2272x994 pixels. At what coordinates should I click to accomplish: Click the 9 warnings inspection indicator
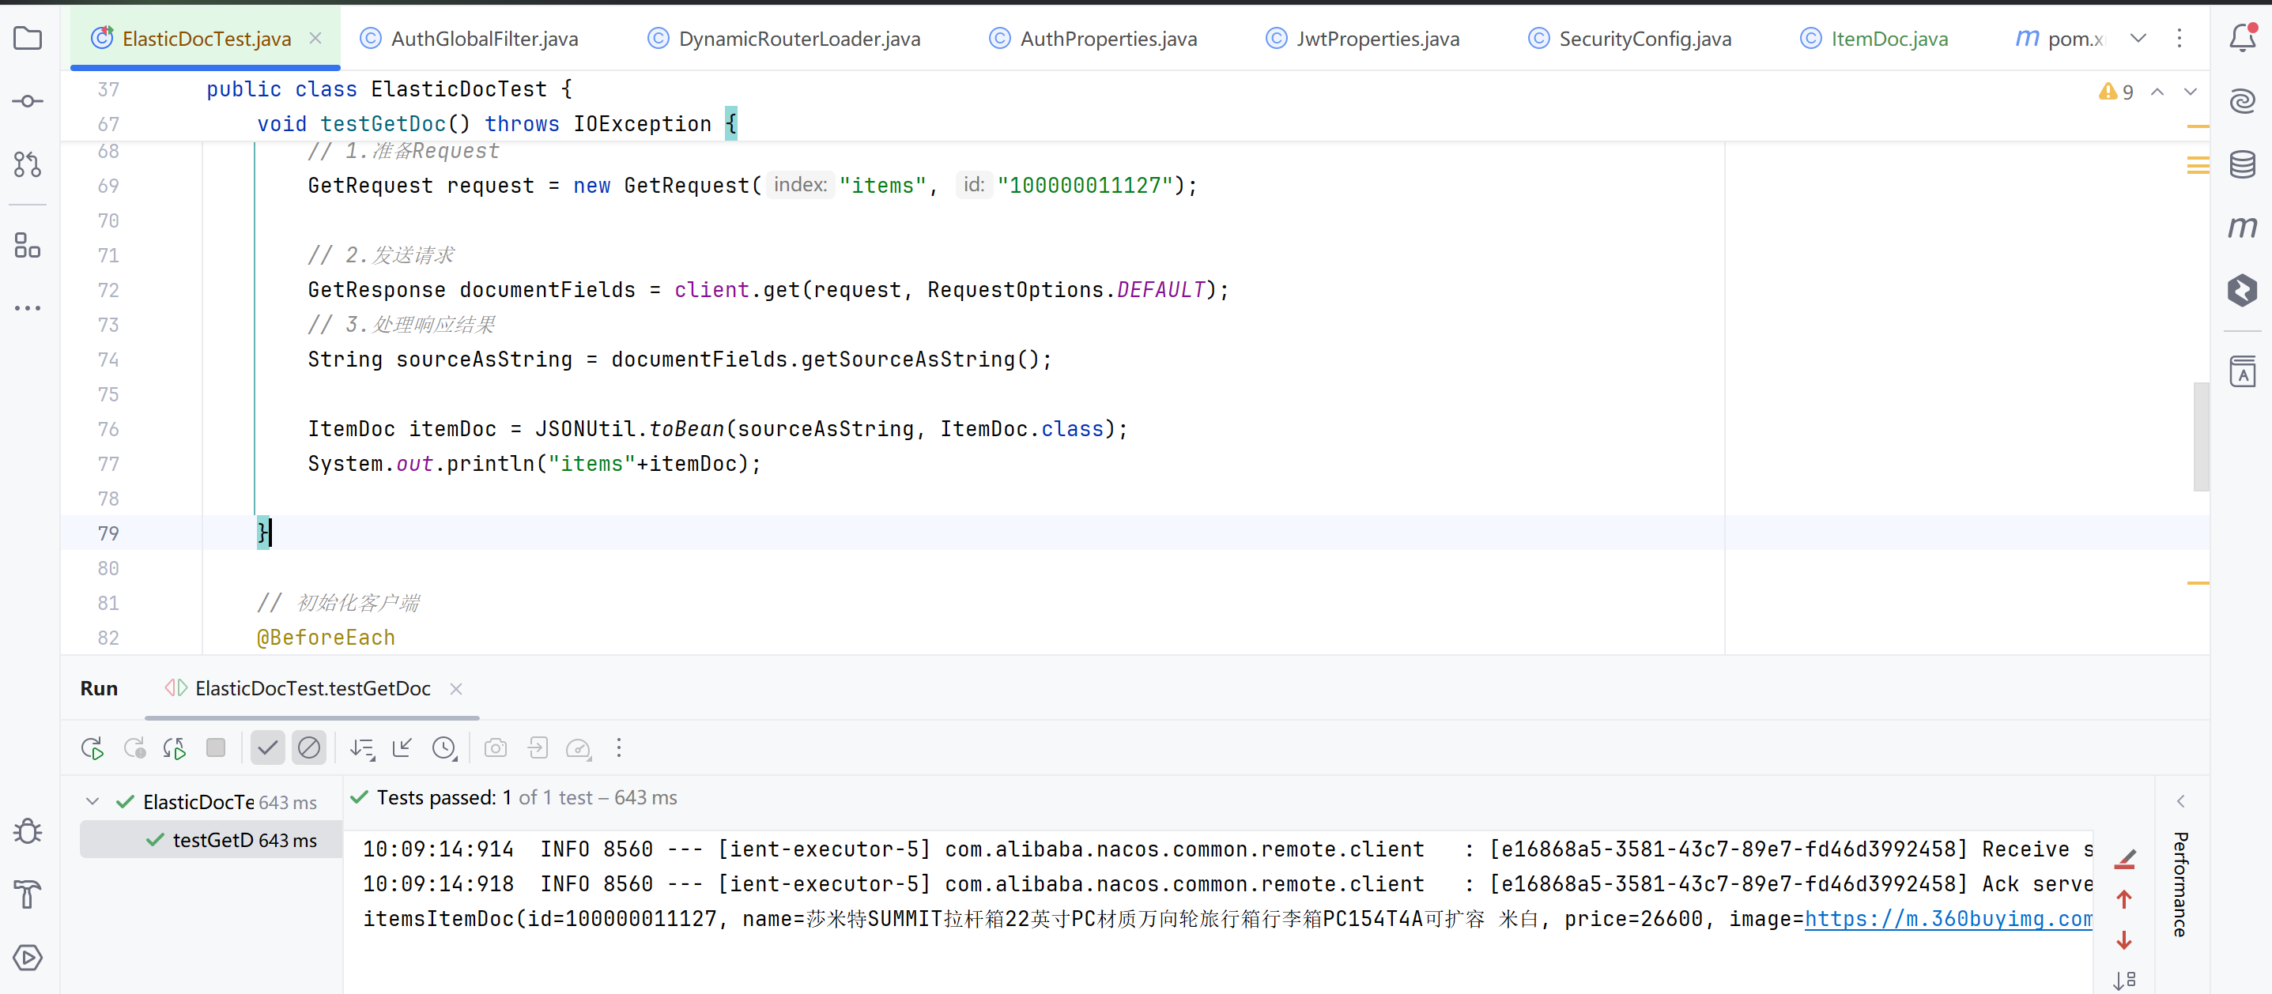[2116, 92]
